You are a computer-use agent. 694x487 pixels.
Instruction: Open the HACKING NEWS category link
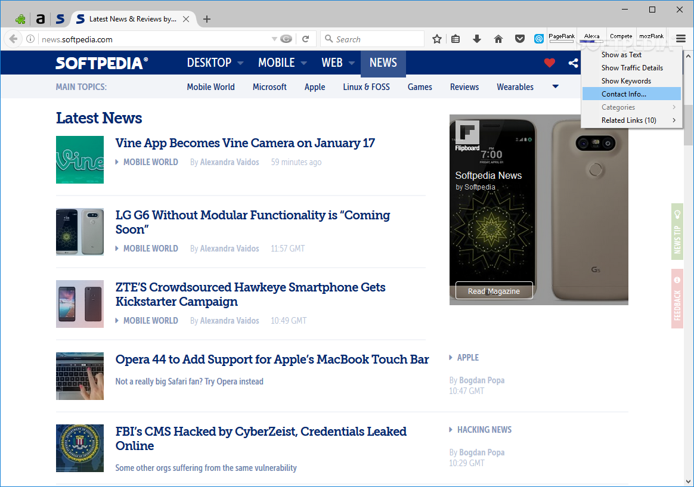tap(484, 430)
